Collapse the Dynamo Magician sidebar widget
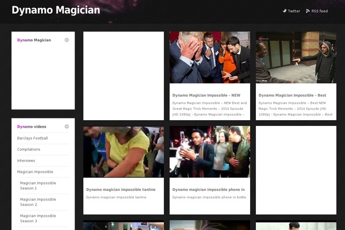Screen dimensions: 345x230 click(67, 40)
